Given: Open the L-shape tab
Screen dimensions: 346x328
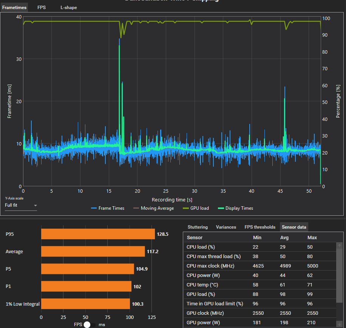Looking at the screenshot, I should click(x=68, y=8).
